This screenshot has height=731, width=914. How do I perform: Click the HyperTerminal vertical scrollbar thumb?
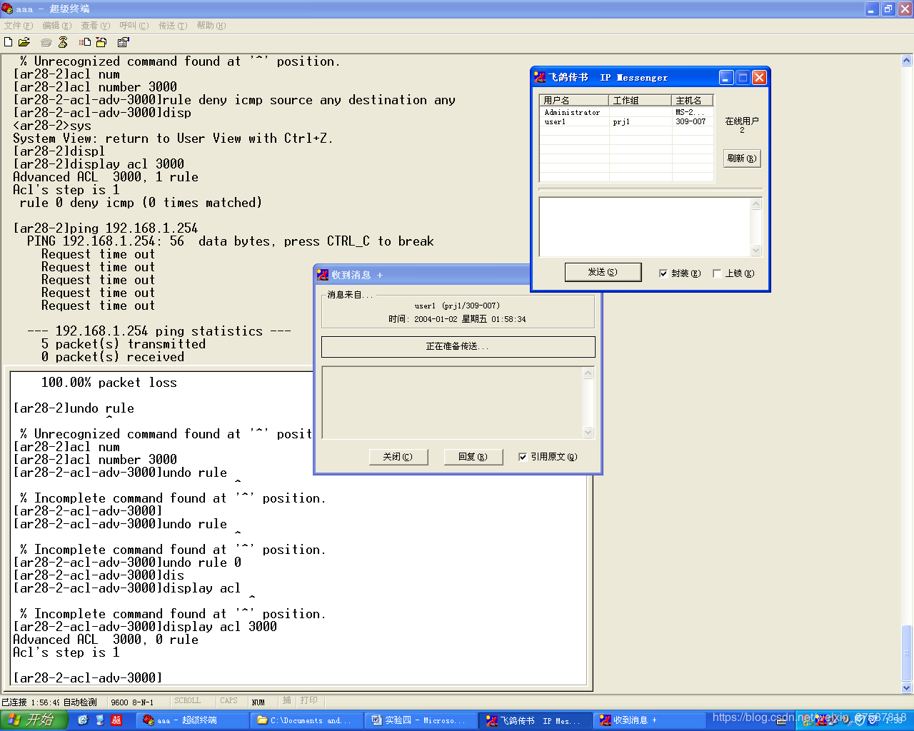point(908,653)
